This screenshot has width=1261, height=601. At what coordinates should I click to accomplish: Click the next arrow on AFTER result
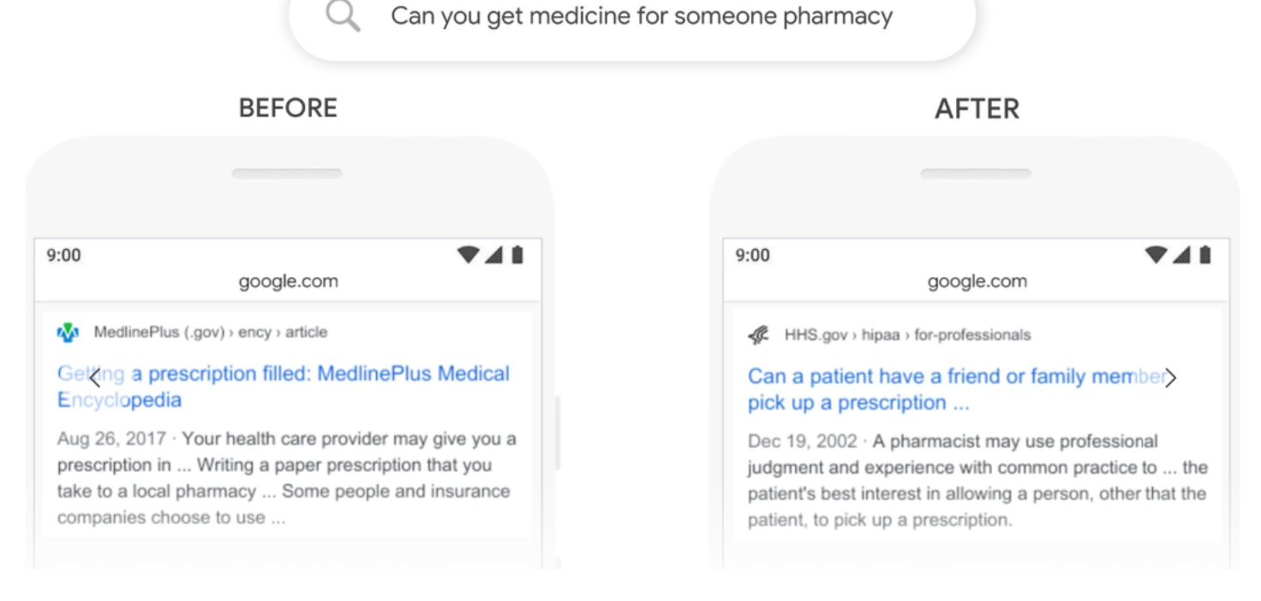point(1170,378)
